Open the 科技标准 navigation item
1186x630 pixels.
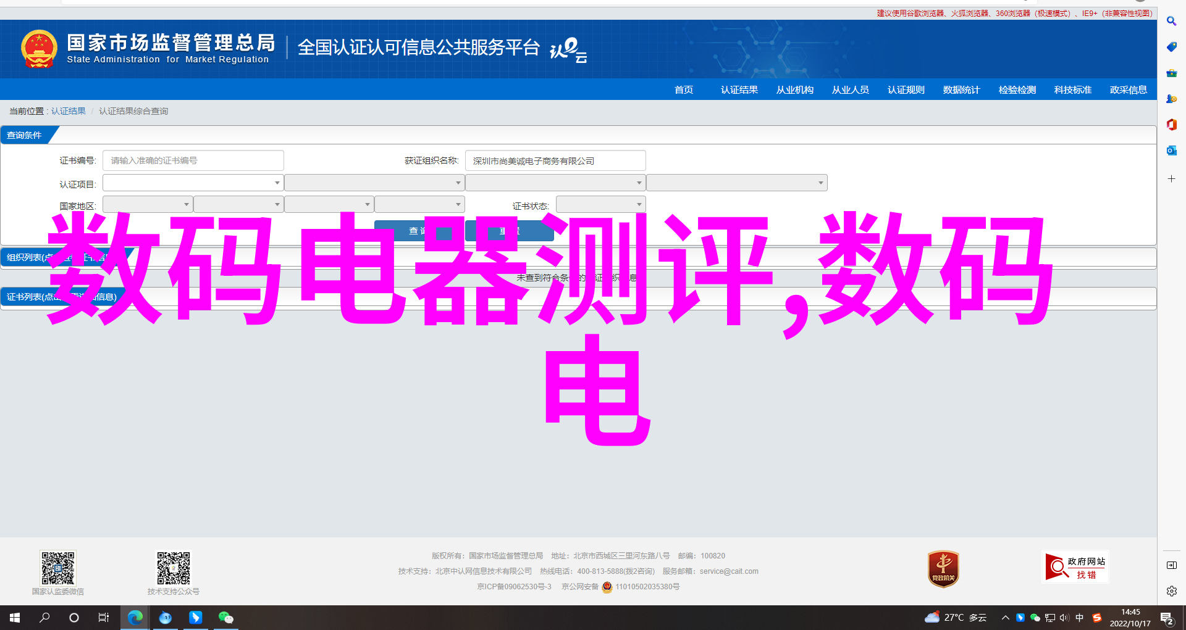pos(1073,90)
